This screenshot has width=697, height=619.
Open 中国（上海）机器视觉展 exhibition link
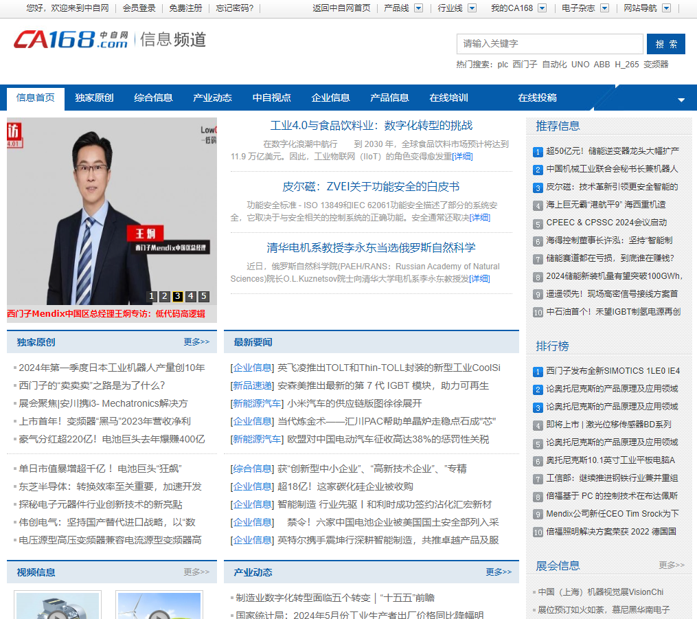601,592
